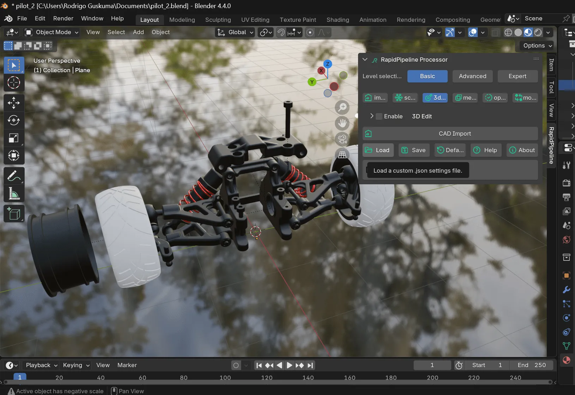Open the pivot point dropdown

(x=266, y=32)
